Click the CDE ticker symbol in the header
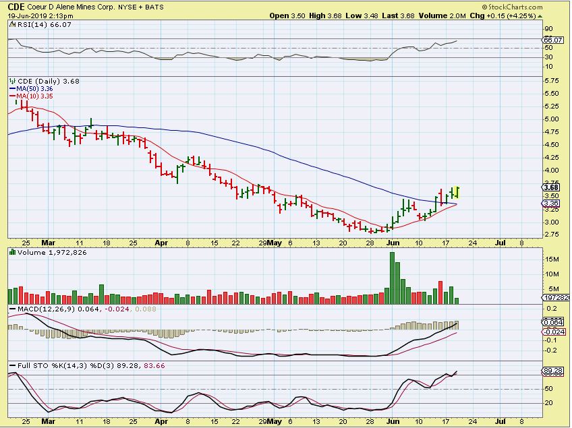 [x=16, y=7]
